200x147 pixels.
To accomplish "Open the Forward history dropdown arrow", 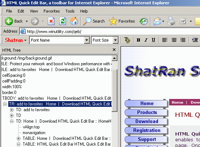I will click(x=43, y=21).
